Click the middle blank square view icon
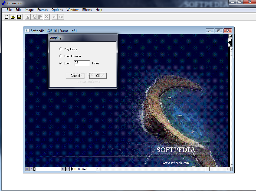Screen dimensions: 256x191 230,40
